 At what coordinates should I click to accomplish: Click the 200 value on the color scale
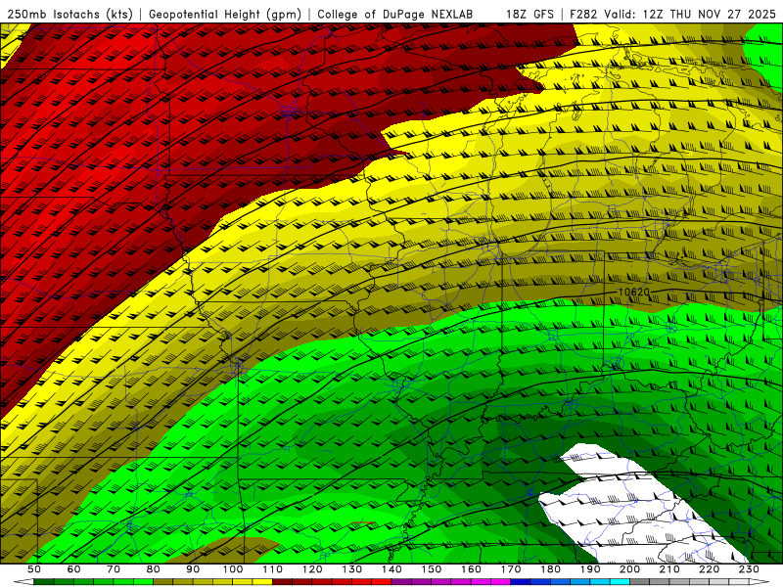click(629, 569)
